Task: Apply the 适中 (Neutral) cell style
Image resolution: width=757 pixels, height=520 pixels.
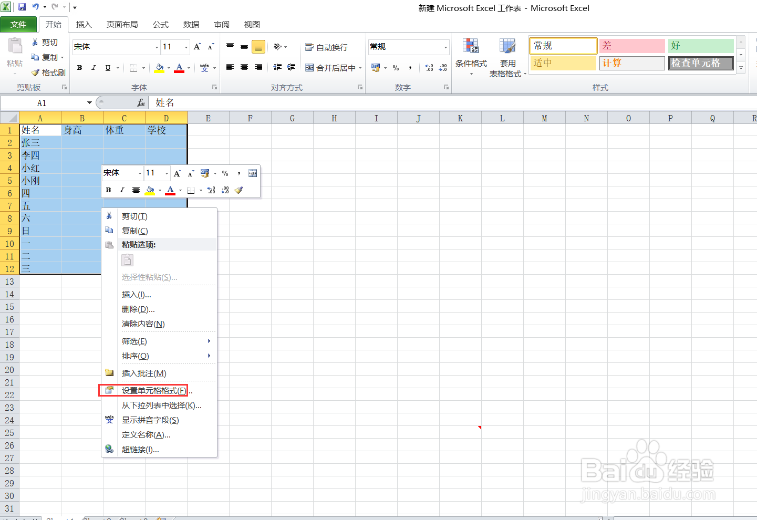Action: [563, 63]
